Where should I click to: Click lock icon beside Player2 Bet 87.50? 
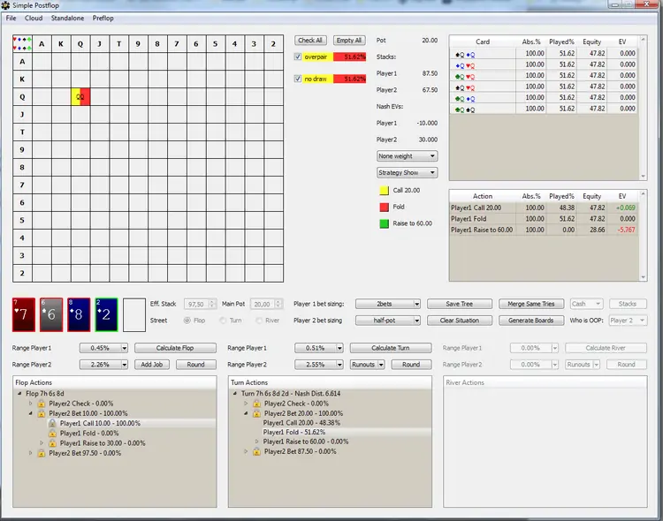pos(256,451)
